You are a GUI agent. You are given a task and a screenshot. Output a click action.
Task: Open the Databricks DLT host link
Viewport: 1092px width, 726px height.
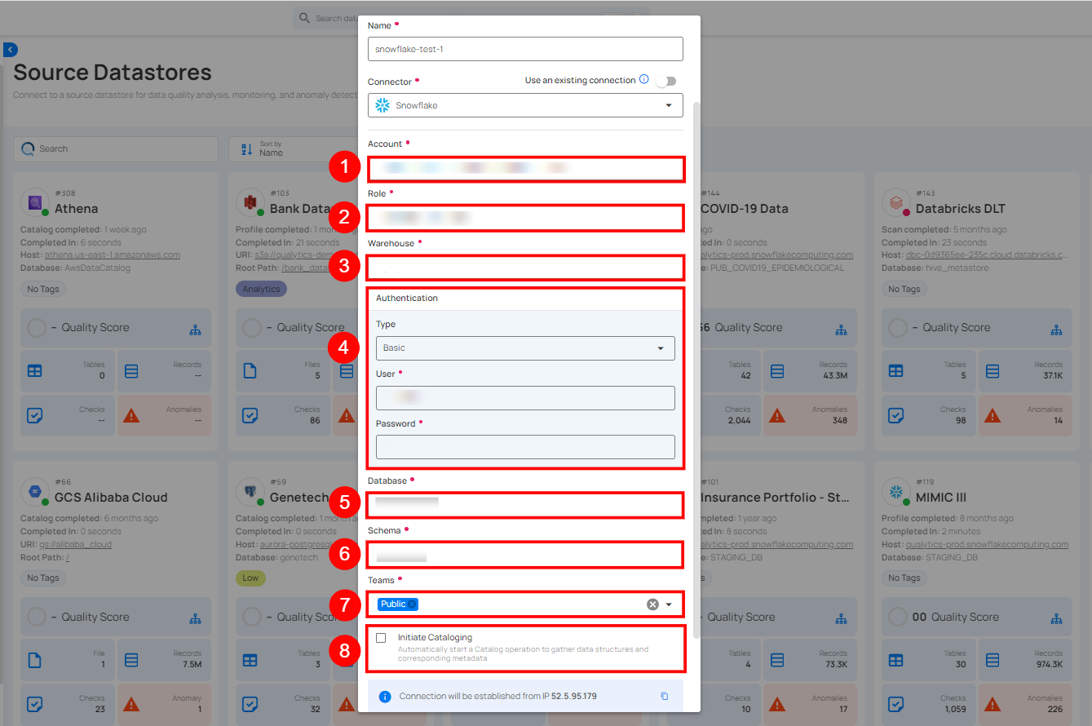pyautogui.click(x=987, y=255)
